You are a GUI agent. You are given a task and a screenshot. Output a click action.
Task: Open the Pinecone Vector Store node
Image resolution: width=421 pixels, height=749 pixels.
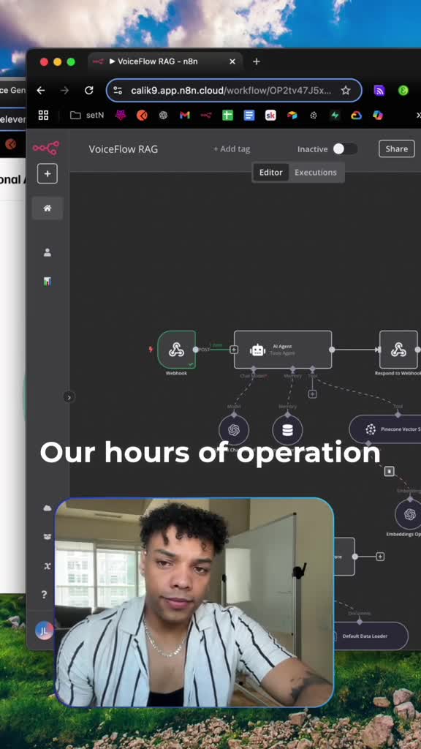tap(386, 429)
